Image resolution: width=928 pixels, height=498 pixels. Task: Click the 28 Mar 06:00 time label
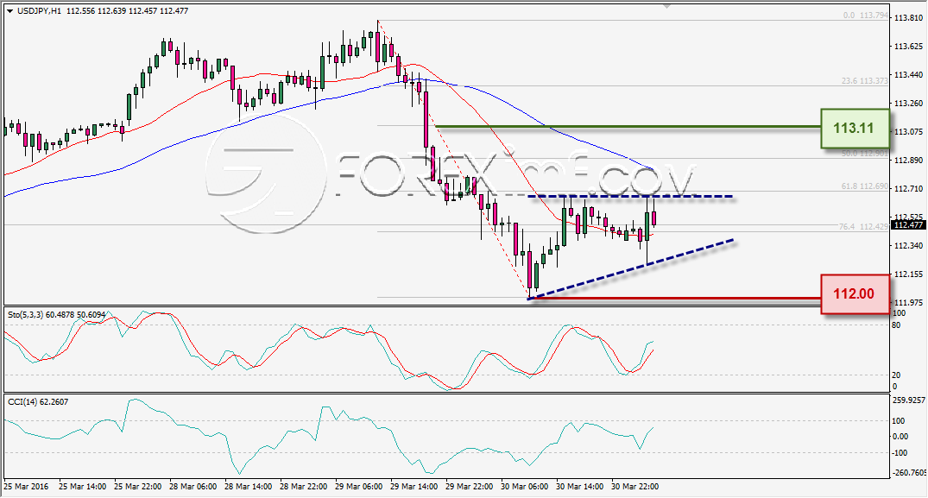(x=193, y=486)
